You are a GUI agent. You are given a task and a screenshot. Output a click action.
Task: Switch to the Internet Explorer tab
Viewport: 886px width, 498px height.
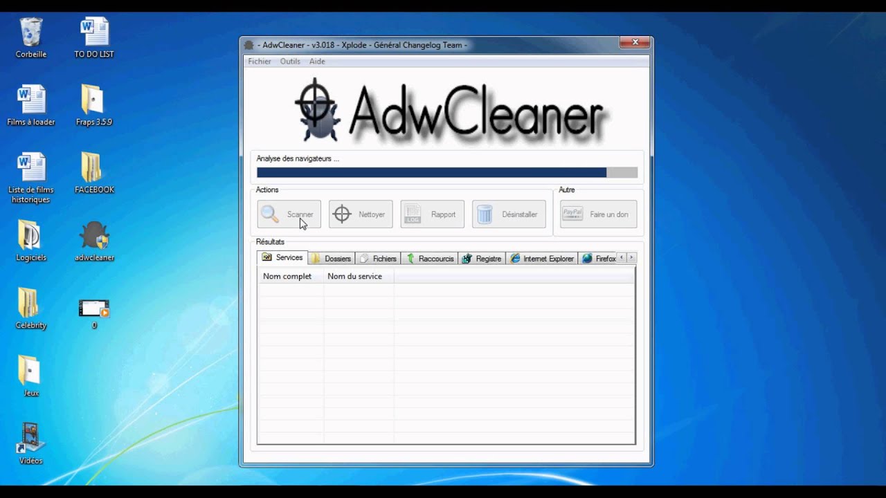pyautogui.click(x=542, y=259)
